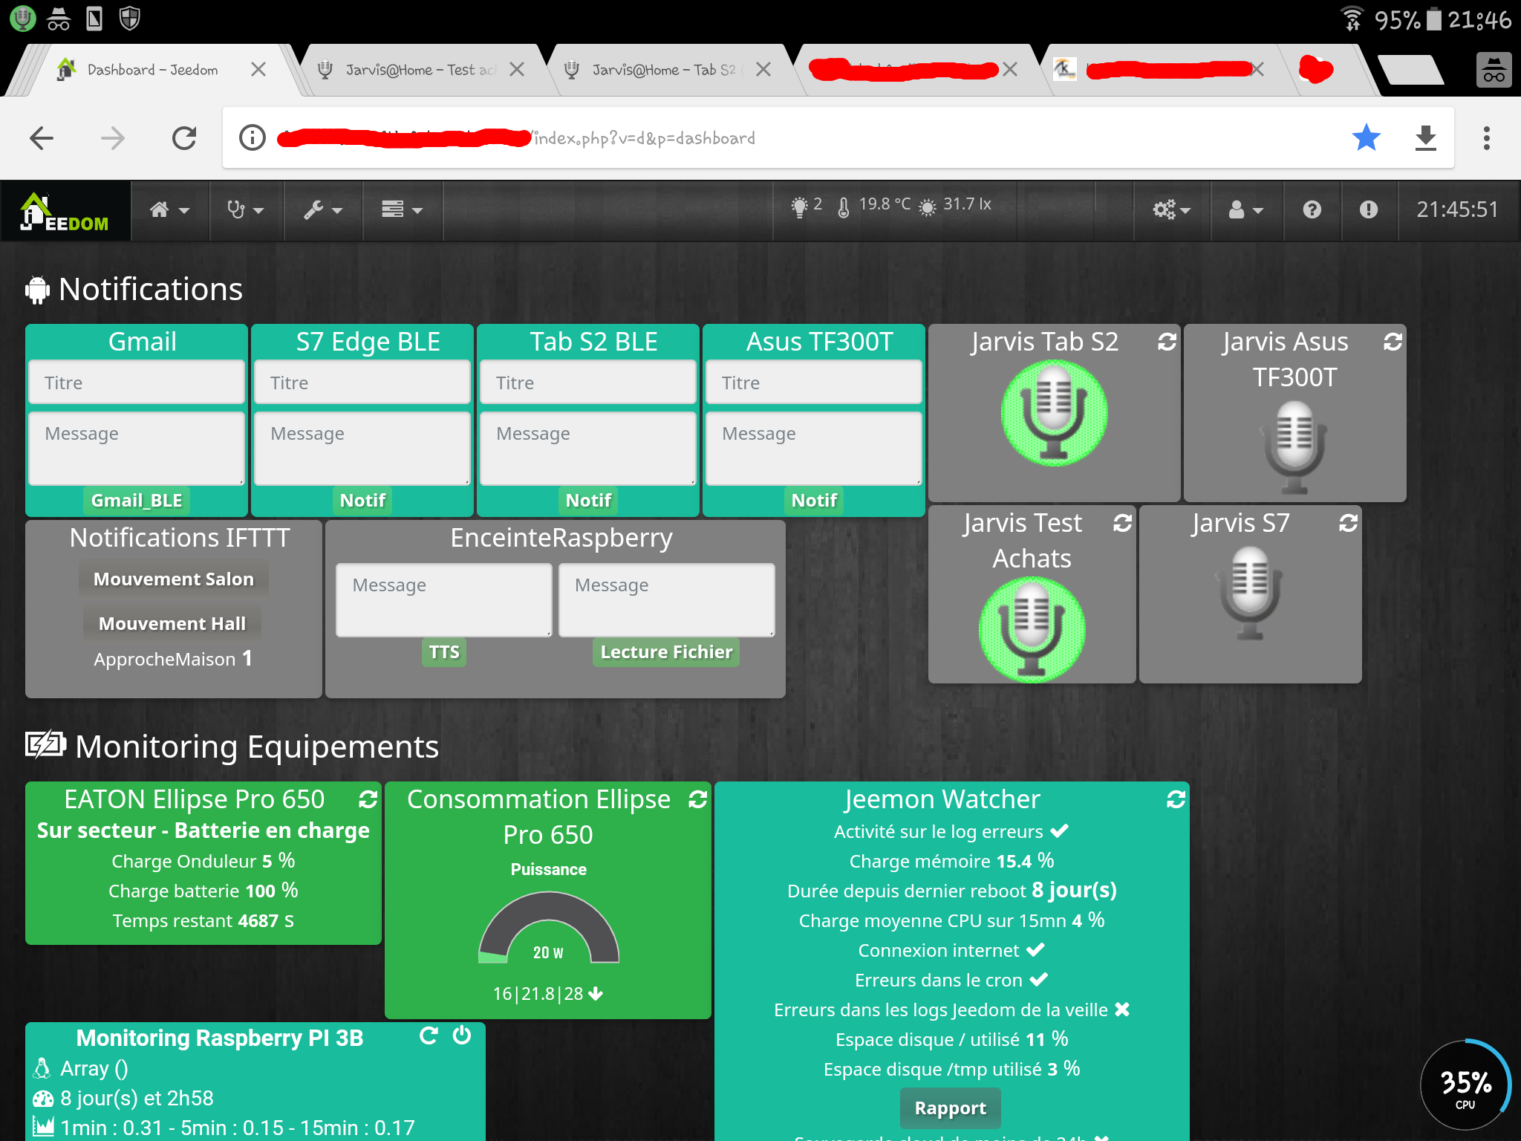Click Monitoring Raspberry PI refresh icon
Image resolution: width=1521 pixels, height=1141 pixels.
click(429, 1036)
